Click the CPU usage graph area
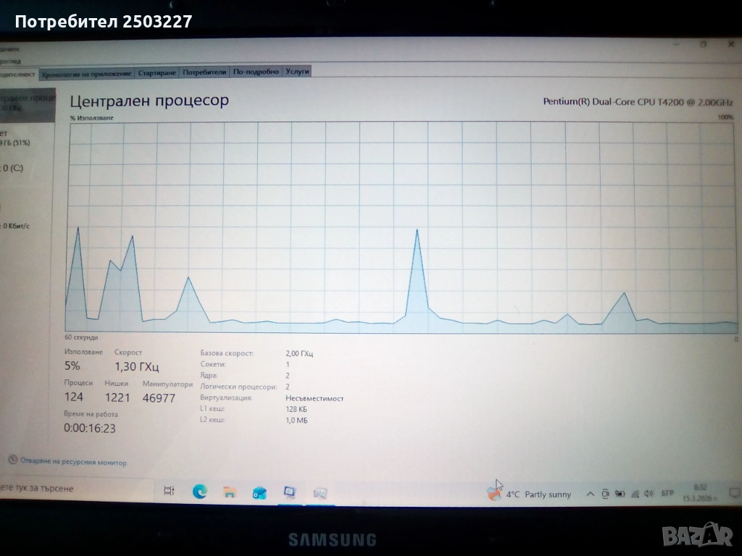The width and height of the screenshot is (742, 556). click(401, 227)
